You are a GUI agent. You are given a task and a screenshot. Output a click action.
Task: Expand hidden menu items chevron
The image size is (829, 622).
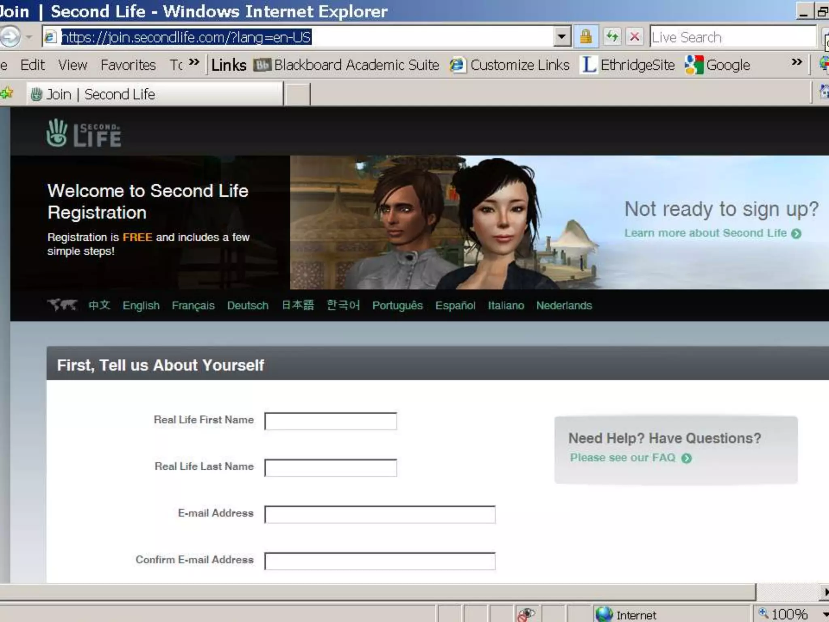click(x=194, y=62)
